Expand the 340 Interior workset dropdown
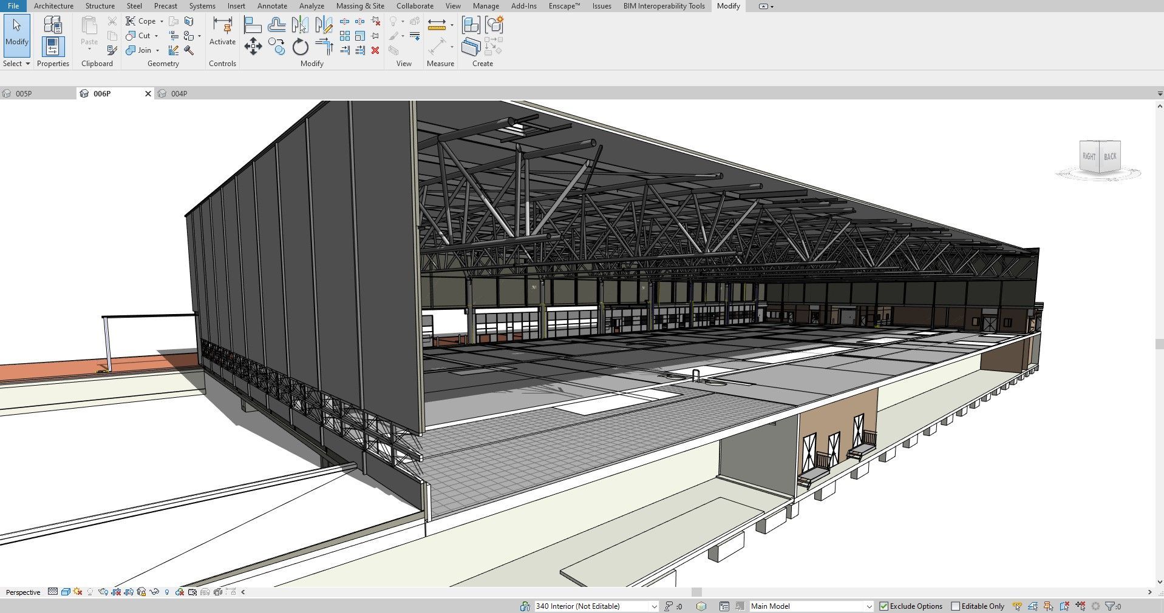 654,606
